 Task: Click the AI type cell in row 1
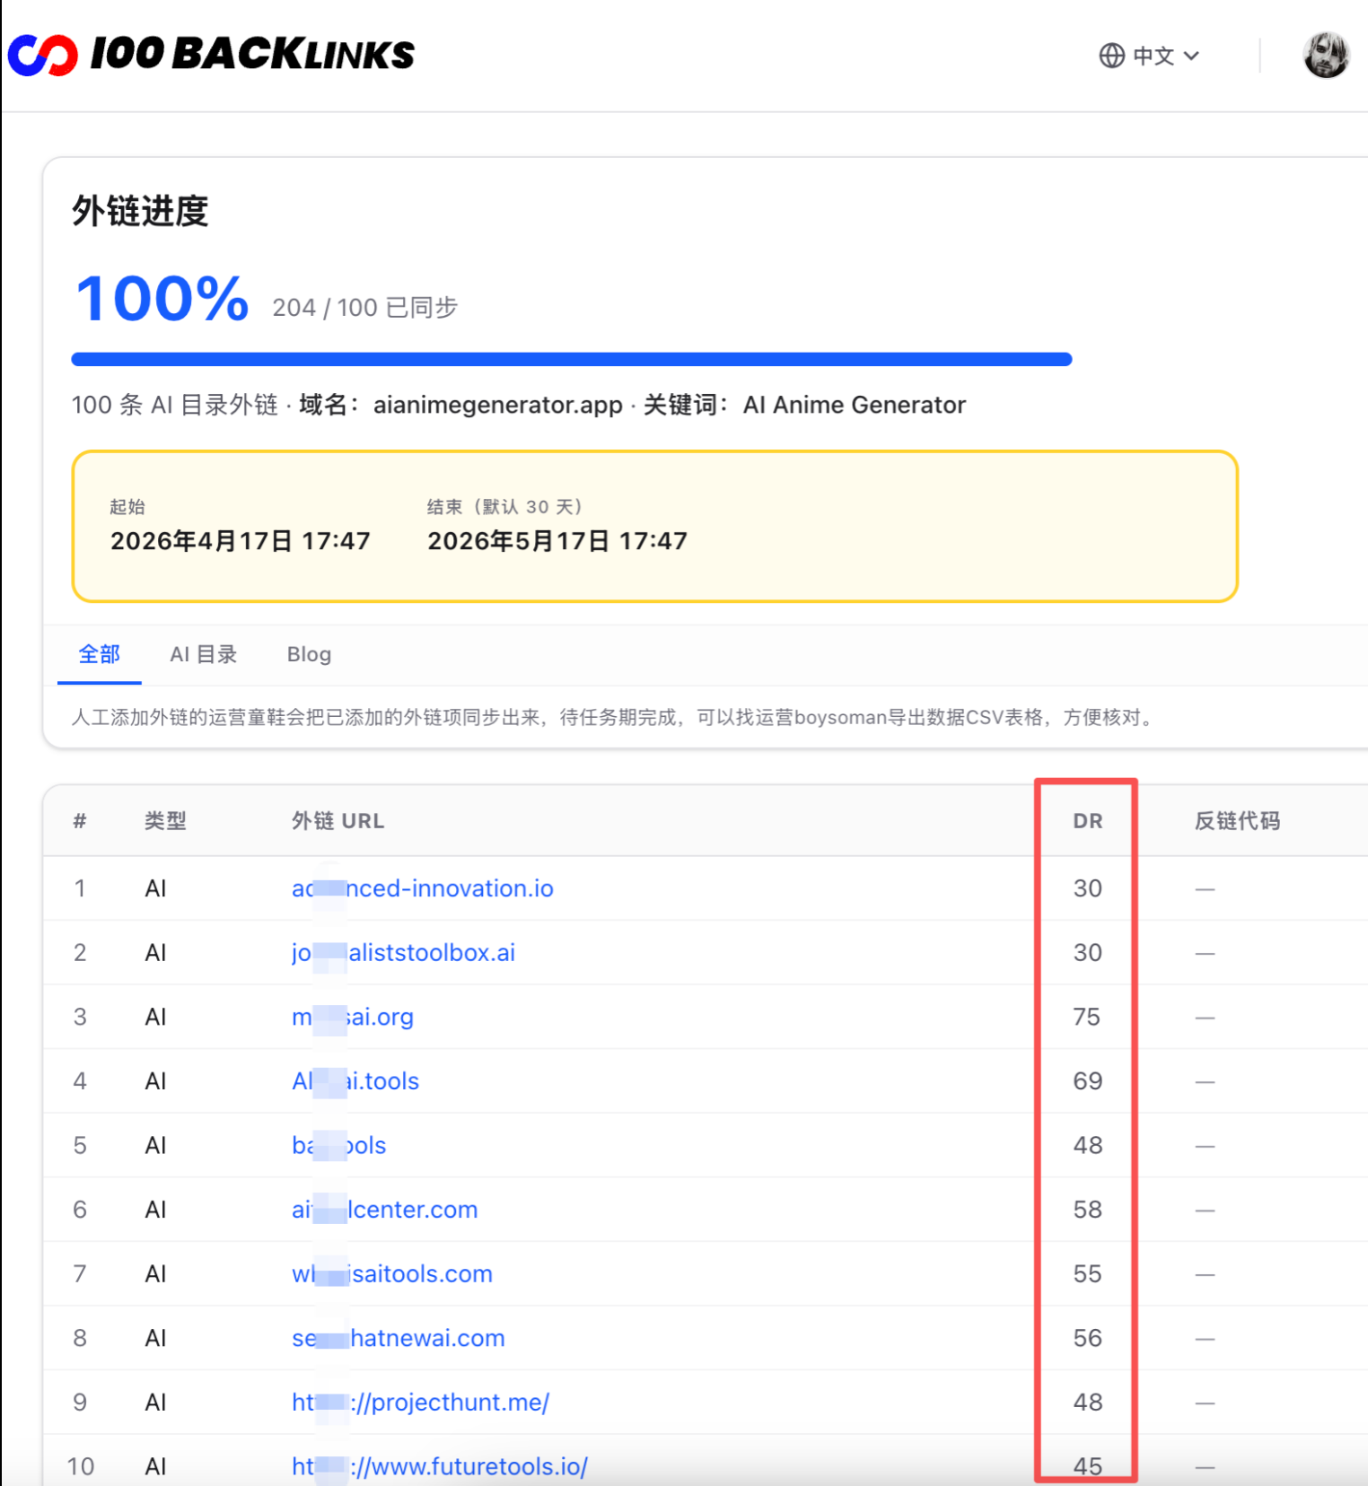point(155,888)
